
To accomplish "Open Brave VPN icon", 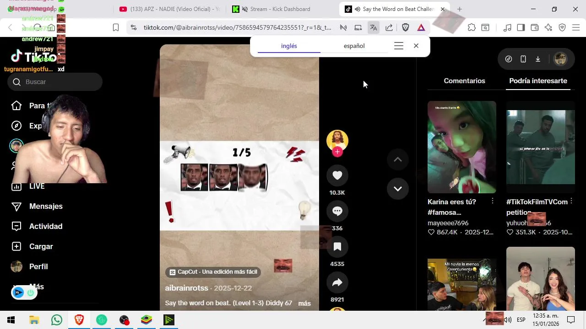I will [x=562, y=27].
